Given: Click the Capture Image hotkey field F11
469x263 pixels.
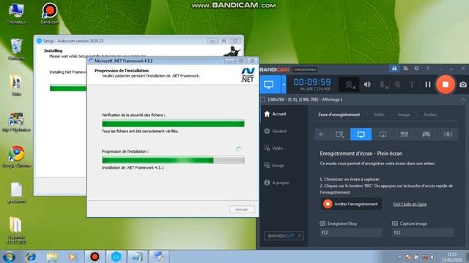Looking at the screenshot, I should (423, 232).
